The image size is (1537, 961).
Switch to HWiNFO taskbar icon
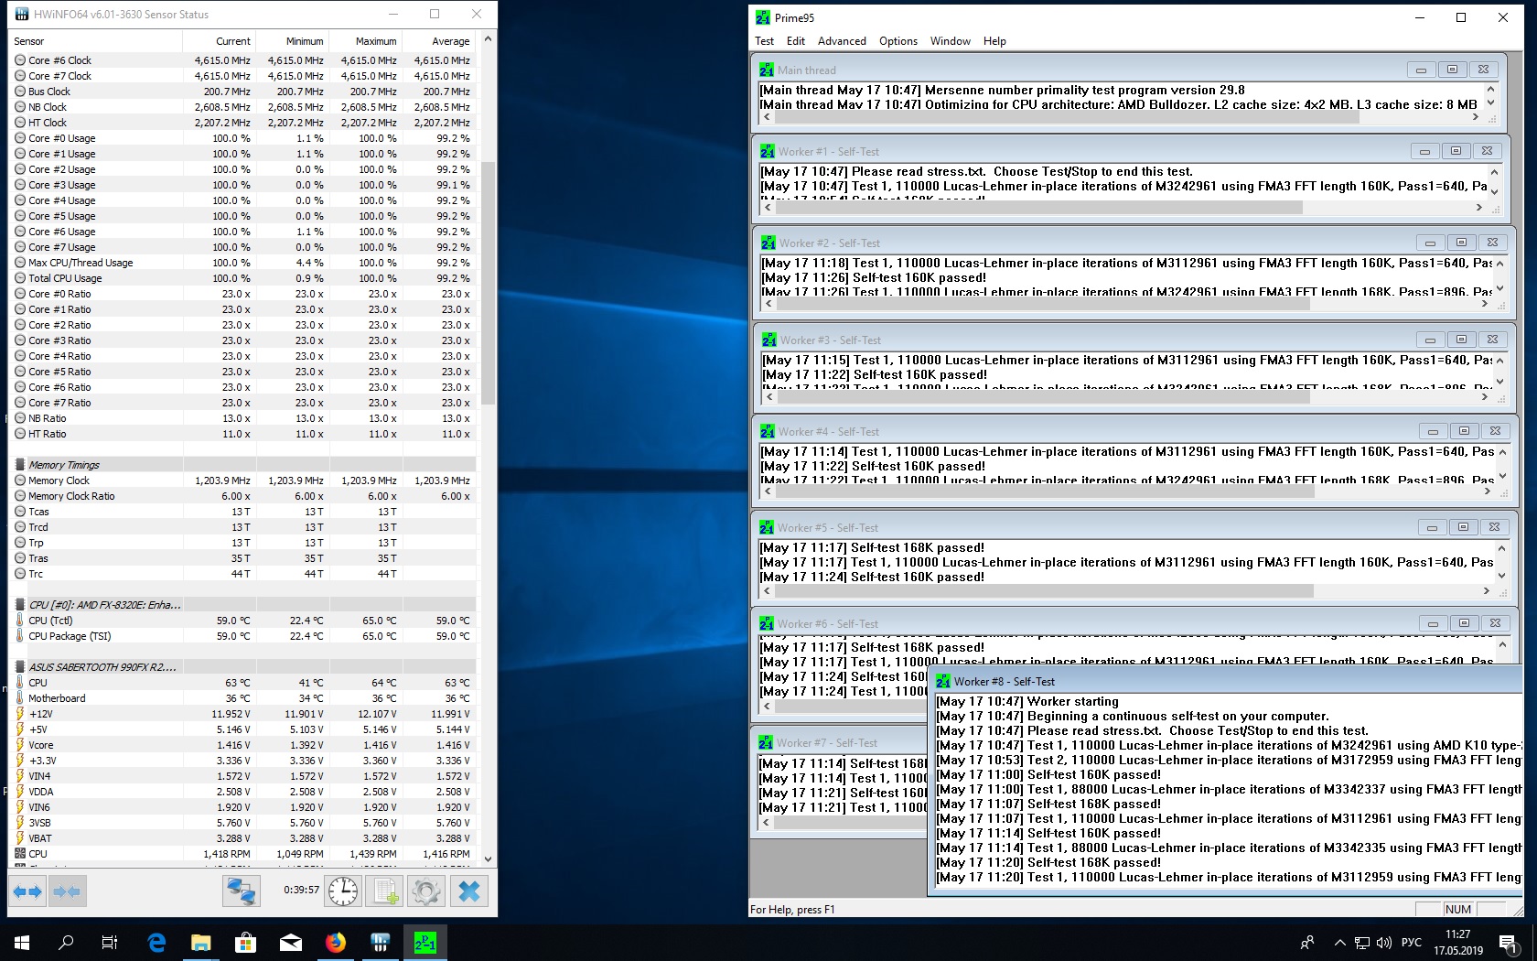[x=381, y=942]
